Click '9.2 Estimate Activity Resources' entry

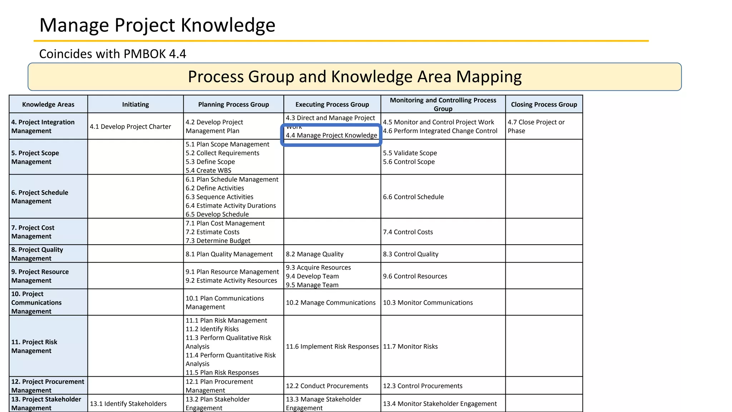[x=231, y=281]
